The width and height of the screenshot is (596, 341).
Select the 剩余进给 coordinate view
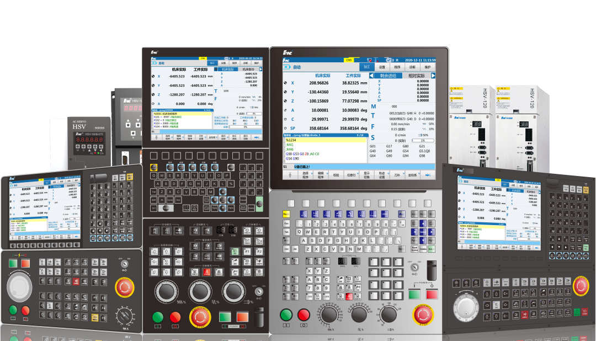[388, 76]
